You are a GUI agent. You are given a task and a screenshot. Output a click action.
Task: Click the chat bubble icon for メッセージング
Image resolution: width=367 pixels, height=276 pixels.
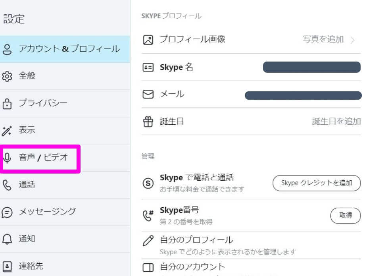[x=7, y=212]
